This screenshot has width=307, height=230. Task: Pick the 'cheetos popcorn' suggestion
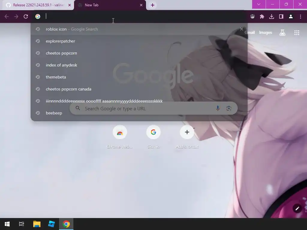[x=139, y=53]
